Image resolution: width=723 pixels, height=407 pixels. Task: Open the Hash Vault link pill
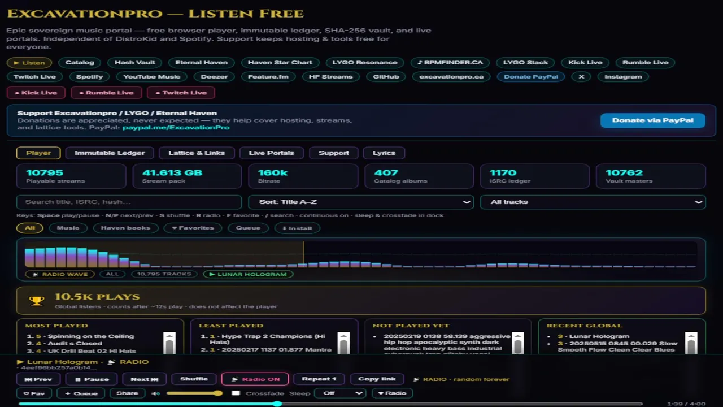tap(134, 63)
